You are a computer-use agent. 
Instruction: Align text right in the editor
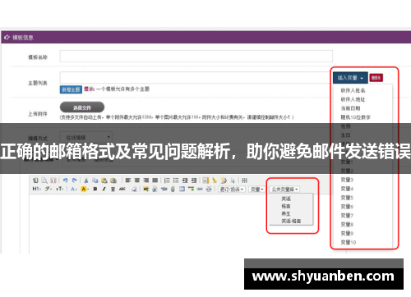coord(146,180)
